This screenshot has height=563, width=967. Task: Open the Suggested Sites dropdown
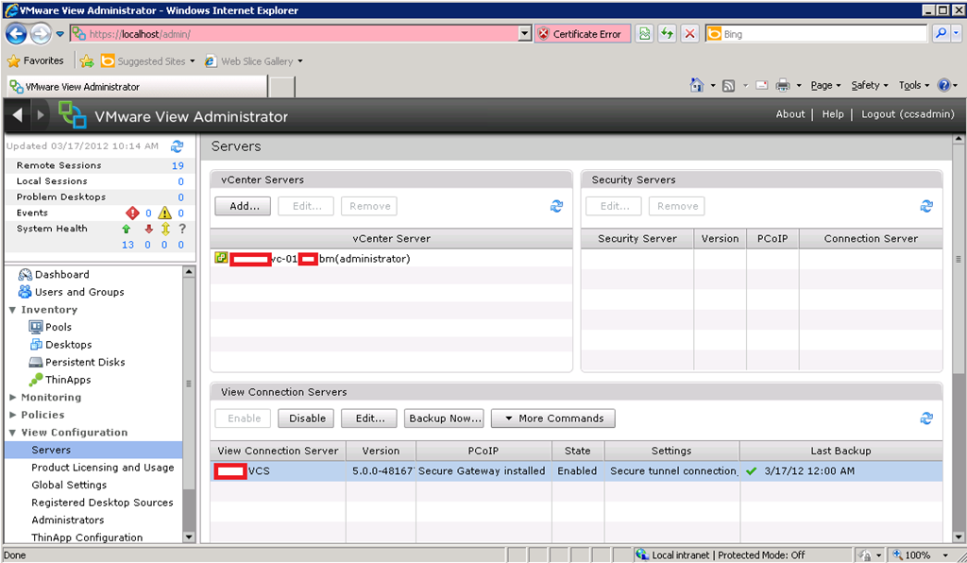[x=193, y=61]
